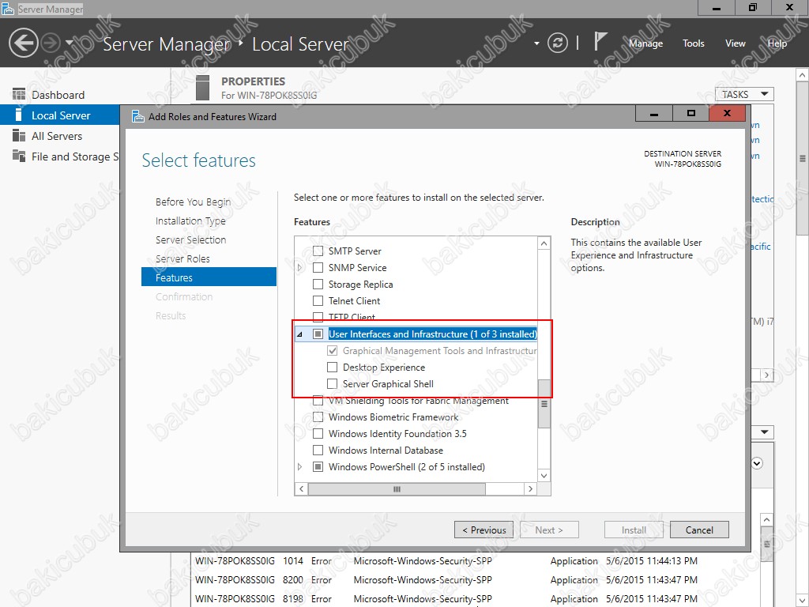Click the features list scroll right arrow
This screenshot has width=809, height=607.
pos(530,488)
